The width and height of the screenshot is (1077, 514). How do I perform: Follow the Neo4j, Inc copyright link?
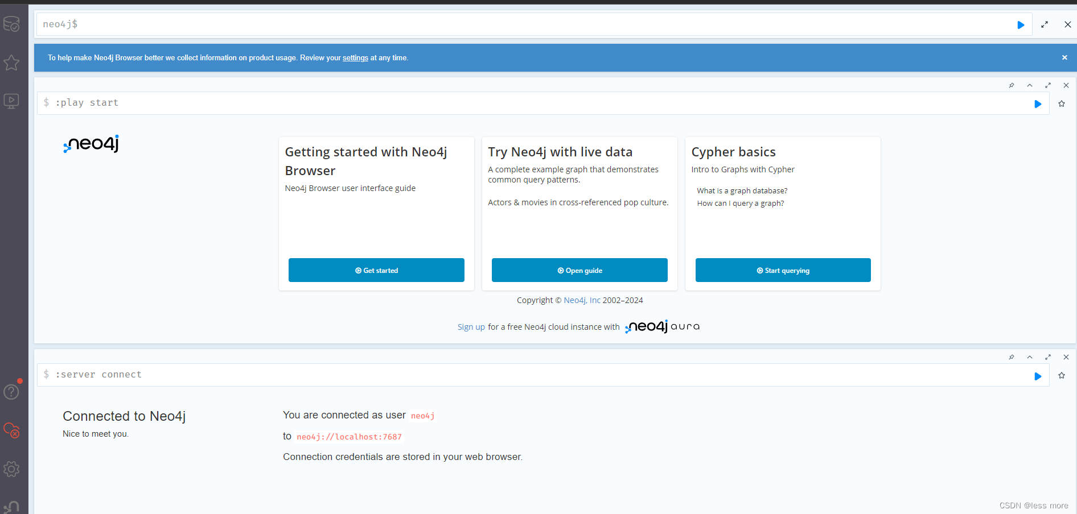click(x=582, y=300)
